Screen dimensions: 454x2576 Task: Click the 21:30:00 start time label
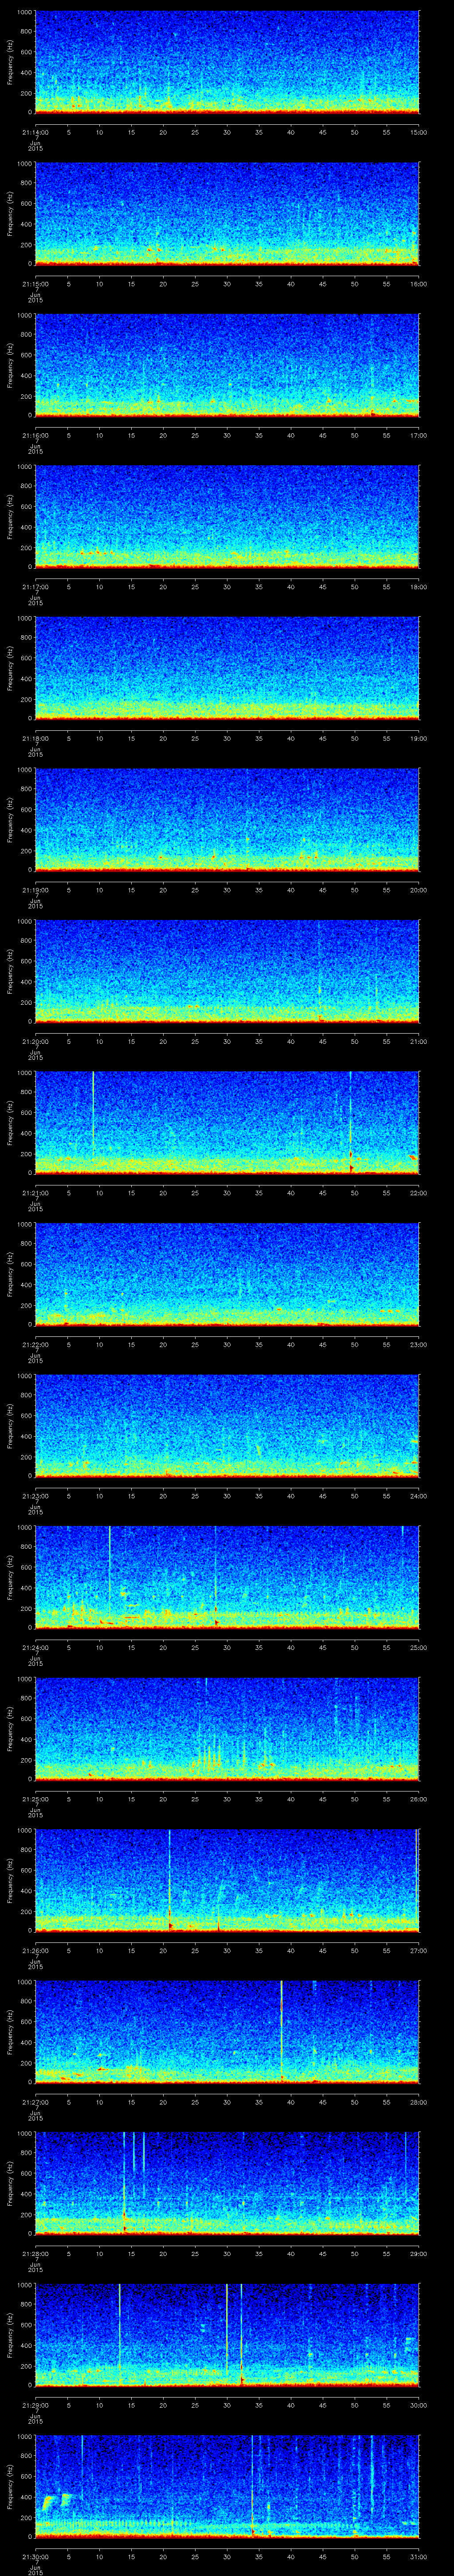coord(35,2556)
